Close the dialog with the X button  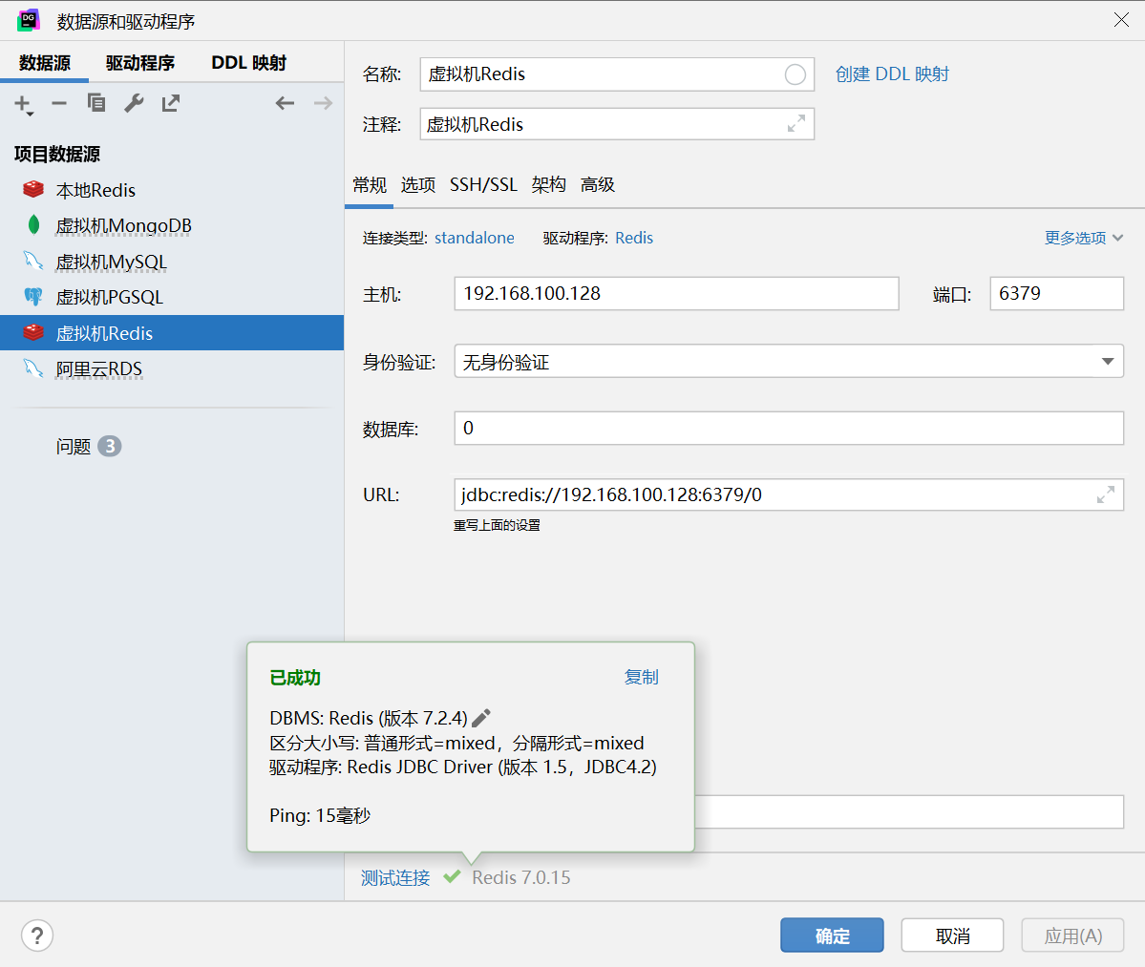point(1122,20)
